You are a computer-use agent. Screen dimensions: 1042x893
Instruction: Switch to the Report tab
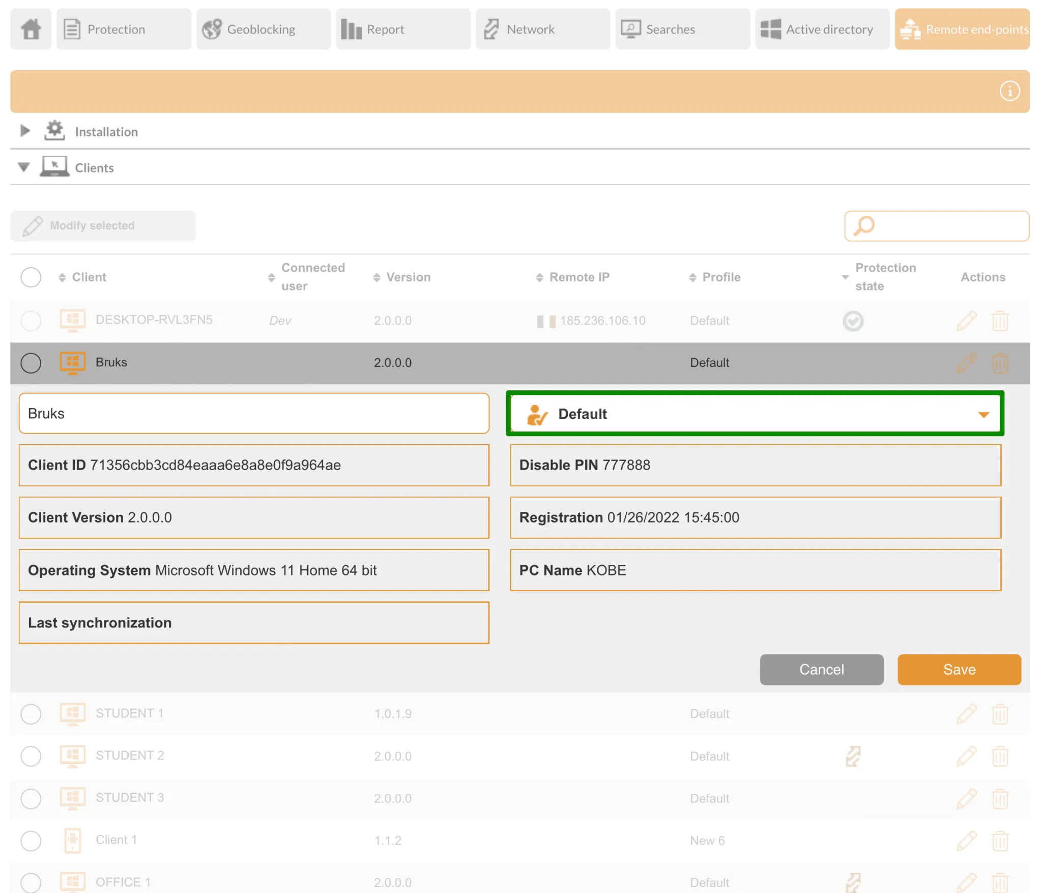point(403,29)
